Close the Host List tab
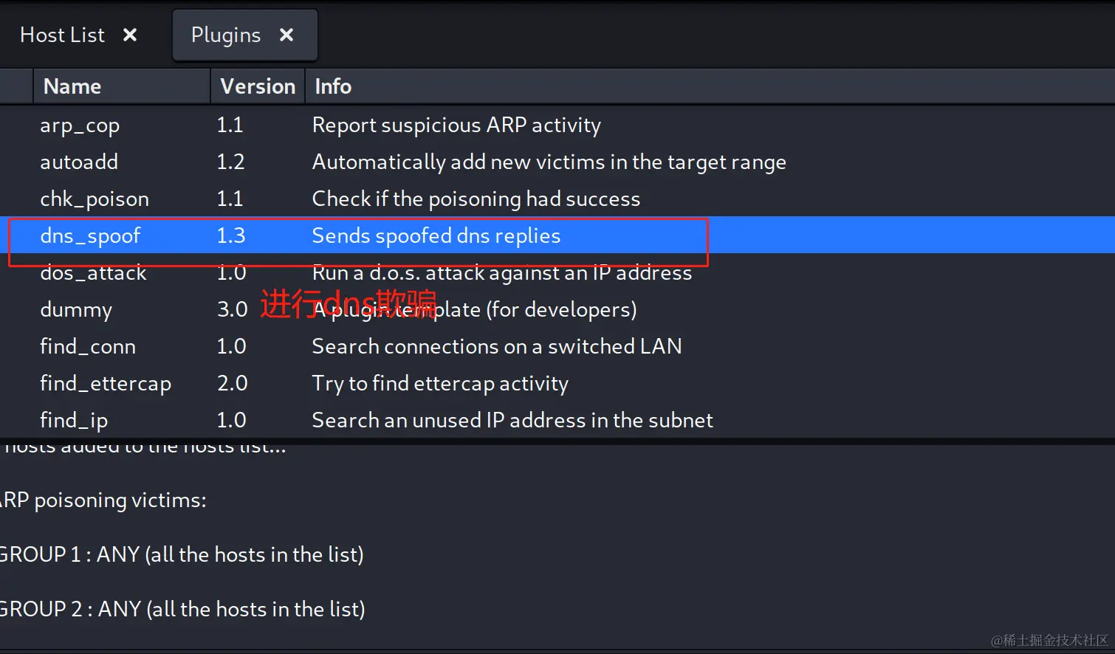Screen dimensions: 1115x654 click(x=130, y=35)
